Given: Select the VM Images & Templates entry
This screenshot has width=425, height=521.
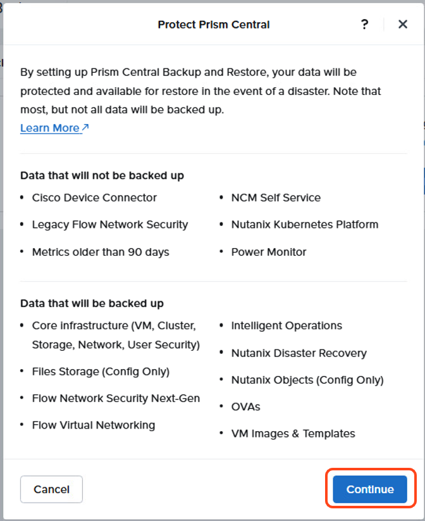Looking at the screenshot, I should (x=293, y=434).
